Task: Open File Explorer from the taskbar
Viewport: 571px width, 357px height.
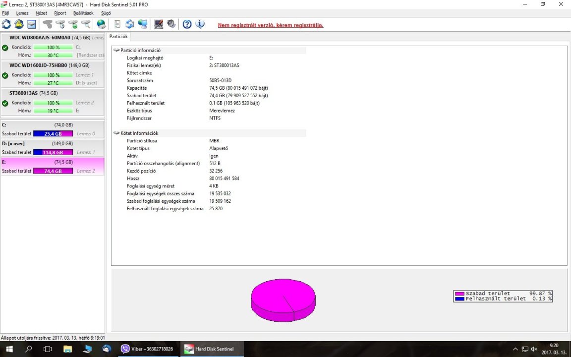Action: 67,349
